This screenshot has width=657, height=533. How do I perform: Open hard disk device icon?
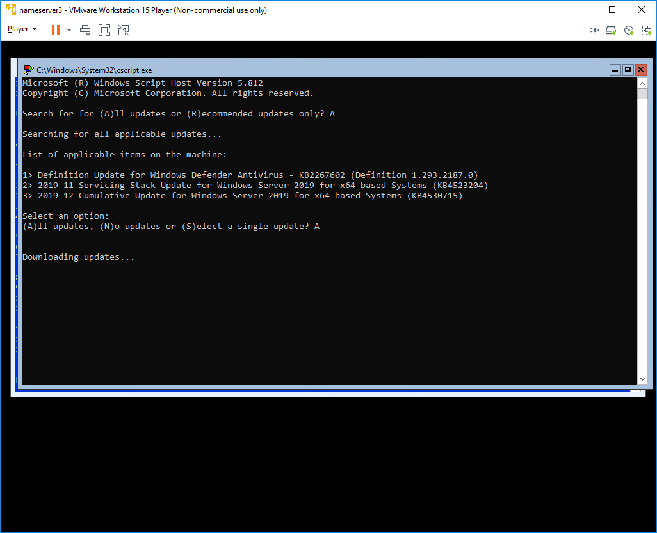[611, 30]
